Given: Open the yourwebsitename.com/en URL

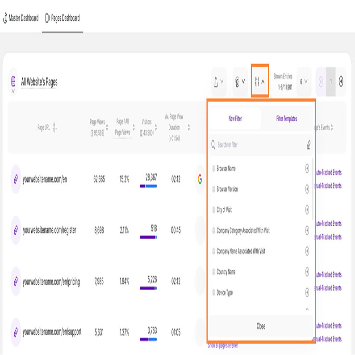Looking at the screenshot, I should 45,180.
